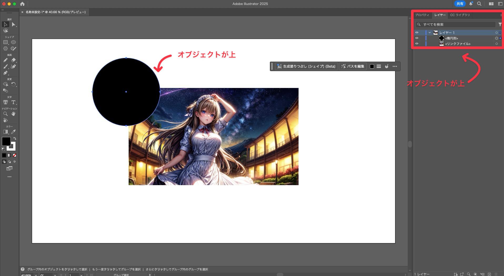This screenshot has height=276, width=504.
Task: Choose the Lasso selection tool
Action: [5, 31]
